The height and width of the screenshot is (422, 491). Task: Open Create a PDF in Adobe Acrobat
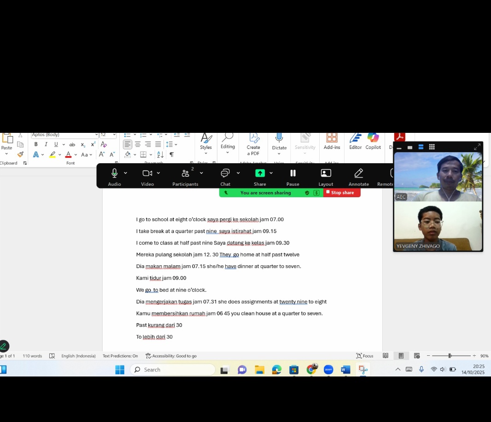click(253, 144)
